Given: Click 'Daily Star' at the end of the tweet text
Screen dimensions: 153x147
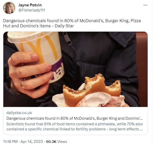Looking at the screenshot, I should click(x=64, y=26).
